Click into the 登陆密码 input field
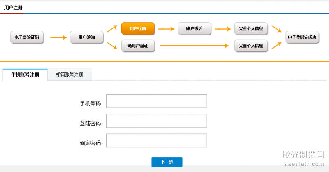Viewport: 329px width, 172px height. [x=156, y=121]
